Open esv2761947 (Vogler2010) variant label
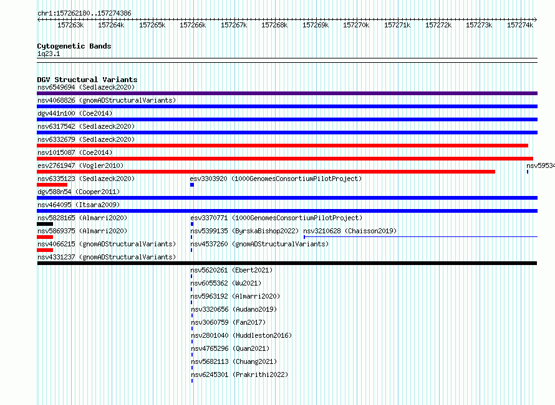Screen dimensions: 555x405 tap(80, 165)
